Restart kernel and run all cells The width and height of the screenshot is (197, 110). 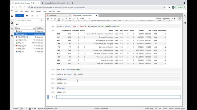click(x=77, y=19)
